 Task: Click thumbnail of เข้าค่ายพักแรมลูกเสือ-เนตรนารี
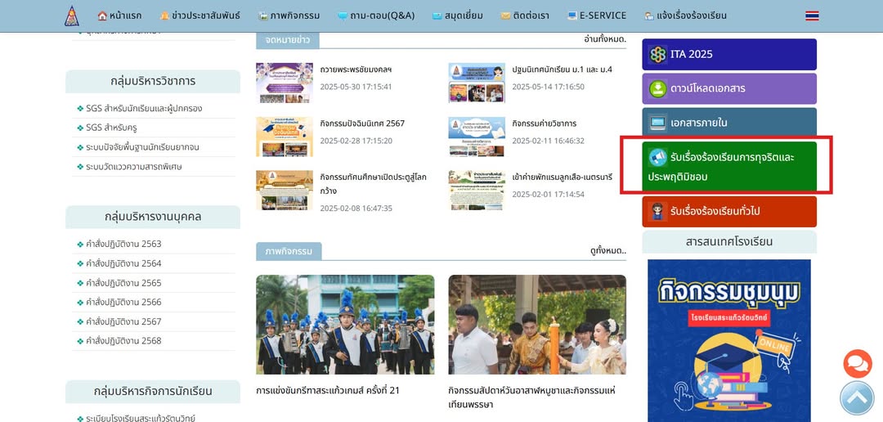pos(477,191)
